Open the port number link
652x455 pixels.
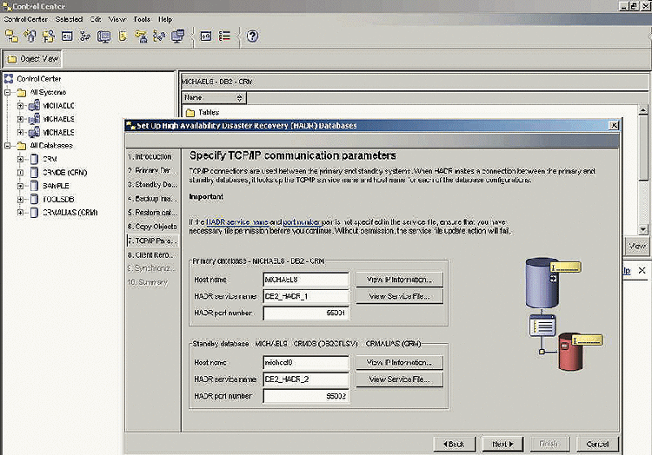(x=302, y=222)
